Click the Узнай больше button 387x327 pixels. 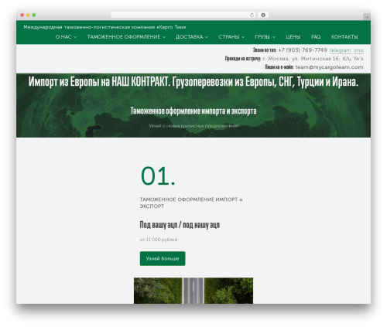coord(163,258)
